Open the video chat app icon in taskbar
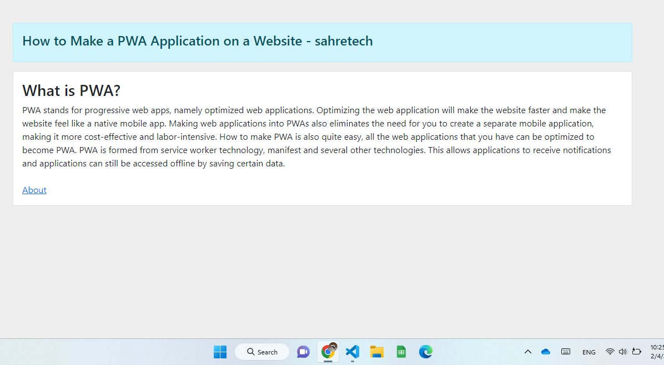 pyautogui.click(x=303, y=352)
